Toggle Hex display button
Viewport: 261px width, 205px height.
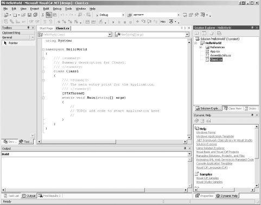[x=163, y=22]
